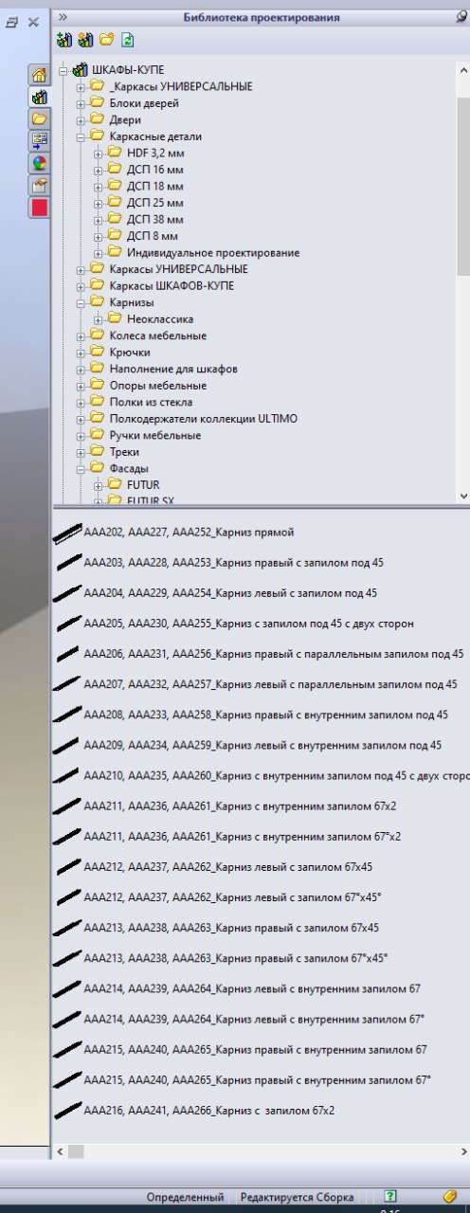This screenshot has height=1213, width=470.
Task: Select the Полки из стекла folder
Action: click(x=151, y=402)
